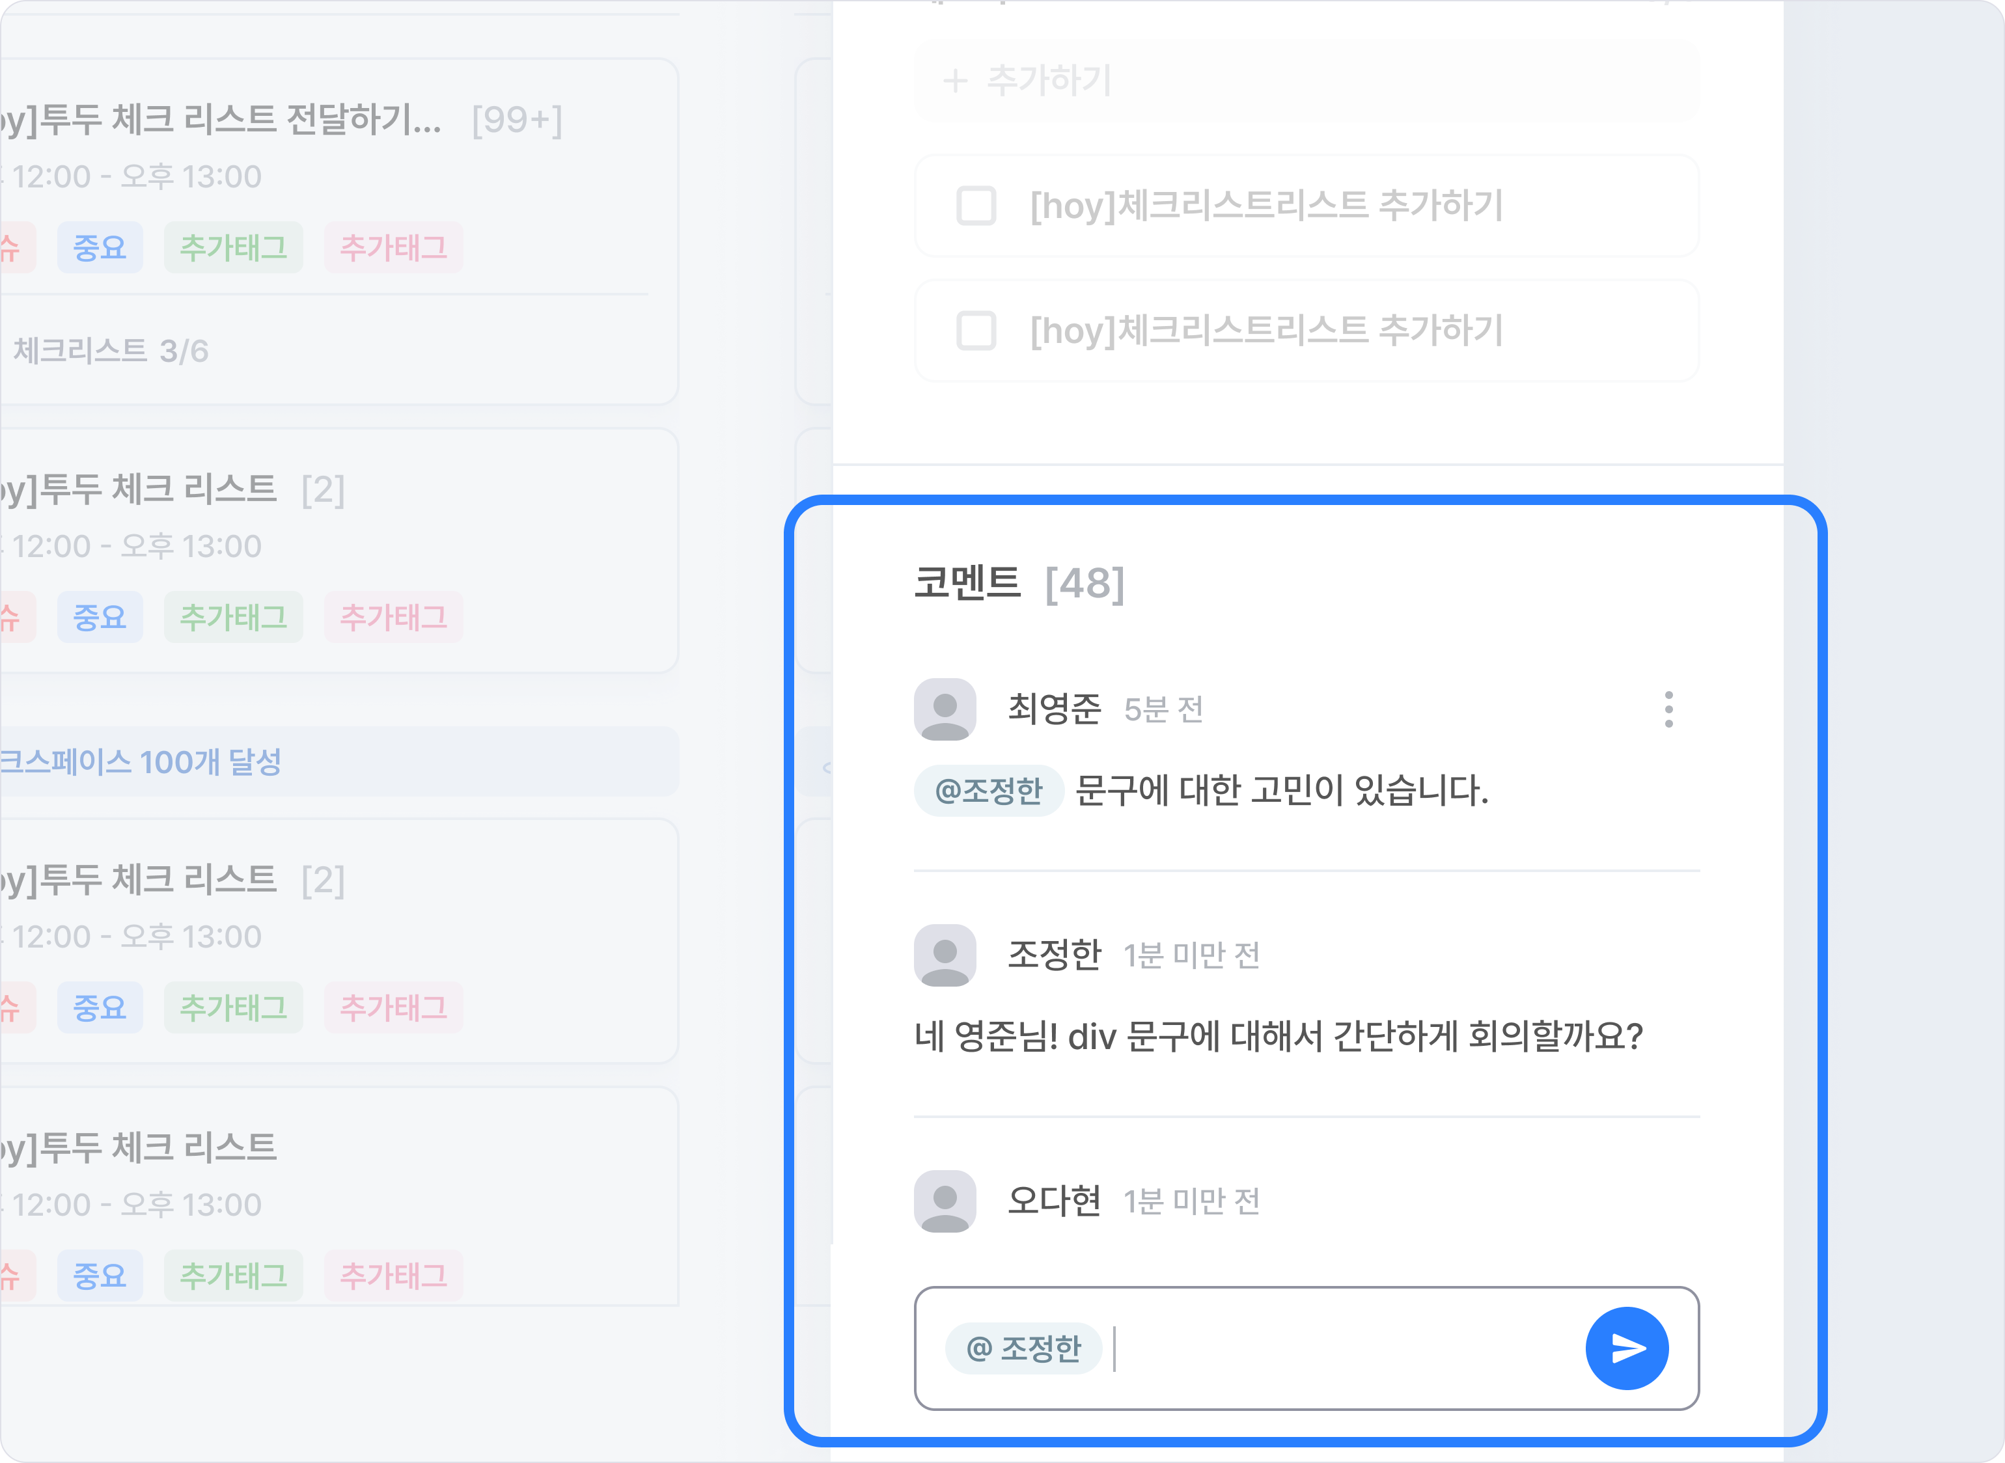Click the 코멘트 [48] section header
This screenshot has width=2005, height=1463.
(x=1018, y=584)
